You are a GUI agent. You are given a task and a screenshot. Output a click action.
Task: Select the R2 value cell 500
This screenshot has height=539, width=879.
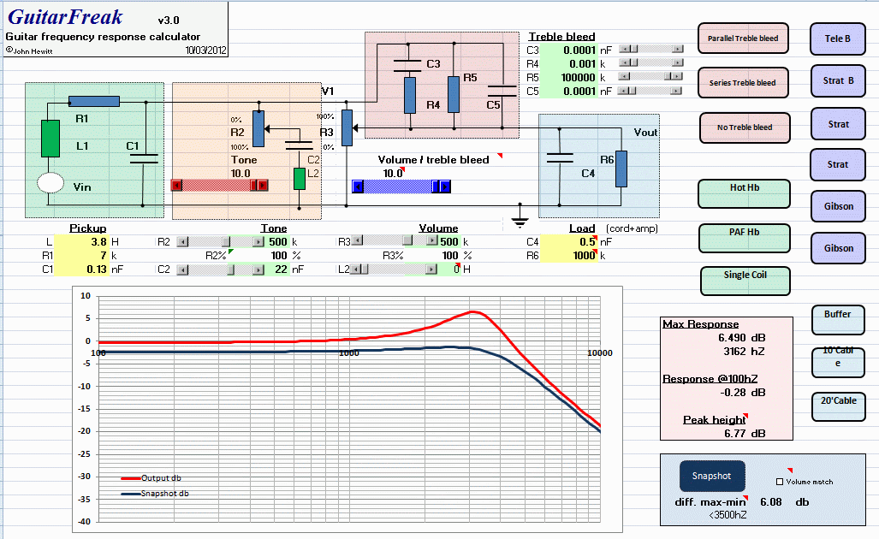(278, 242)
